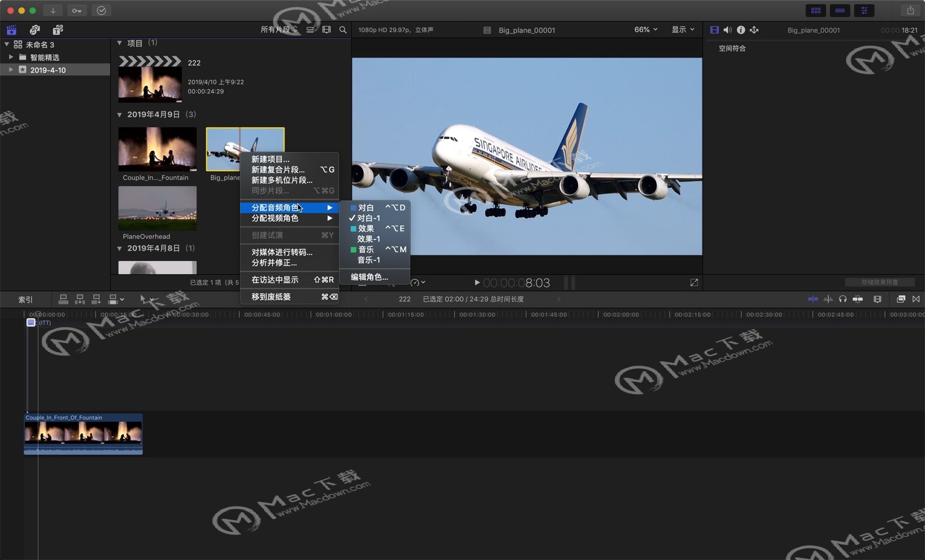
Task: Collapse the 项目 section
Action: click(119, 43)
